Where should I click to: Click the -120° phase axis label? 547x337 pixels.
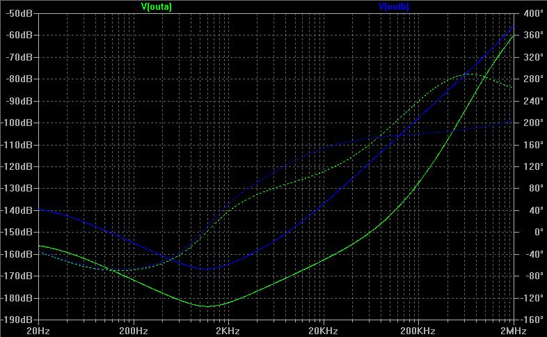point(531,298)
